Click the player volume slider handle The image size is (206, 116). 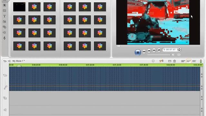pos(169,55)
